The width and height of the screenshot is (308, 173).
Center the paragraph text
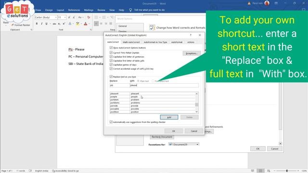101,24
